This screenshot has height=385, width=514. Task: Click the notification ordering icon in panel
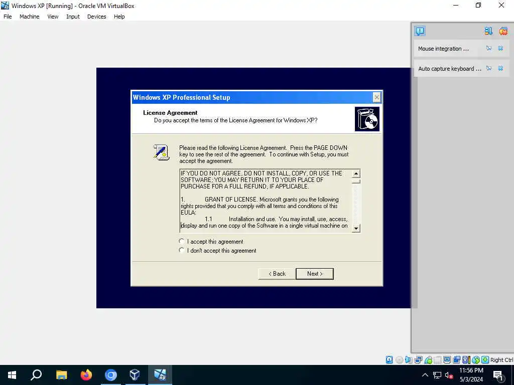tap(488, 31)
